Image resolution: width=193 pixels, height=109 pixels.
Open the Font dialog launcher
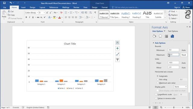click(x=62, y=22)
